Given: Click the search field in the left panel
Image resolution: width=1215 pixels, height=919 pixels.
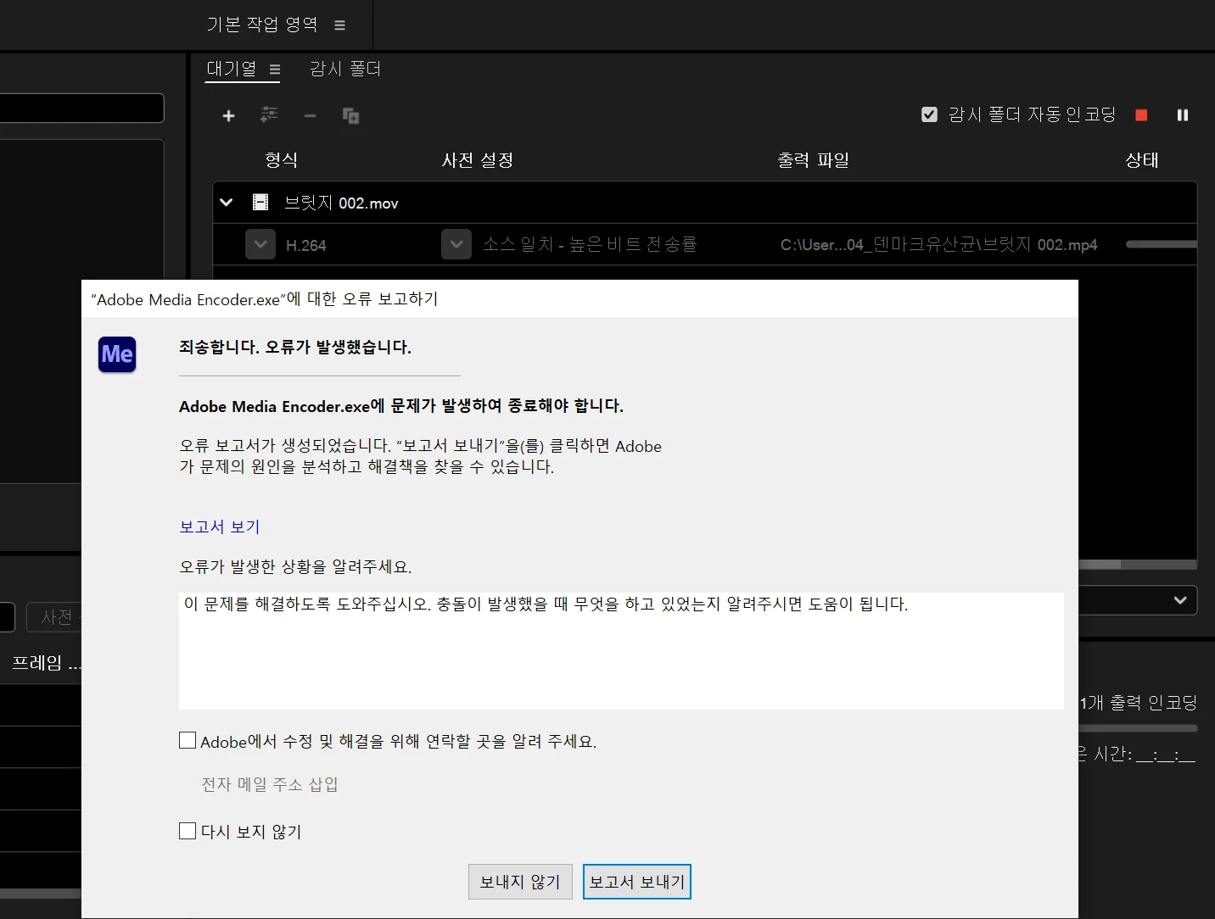Looking at the screenshot, I should pyautogui.click(x=81, y=109).
